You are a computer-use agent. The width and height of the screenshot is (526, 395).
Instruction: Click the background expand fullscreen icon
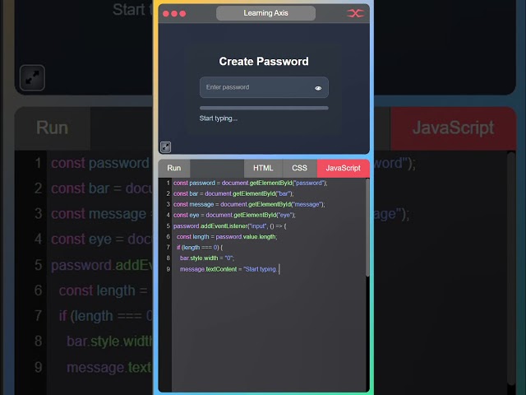(x=32, y=78)
